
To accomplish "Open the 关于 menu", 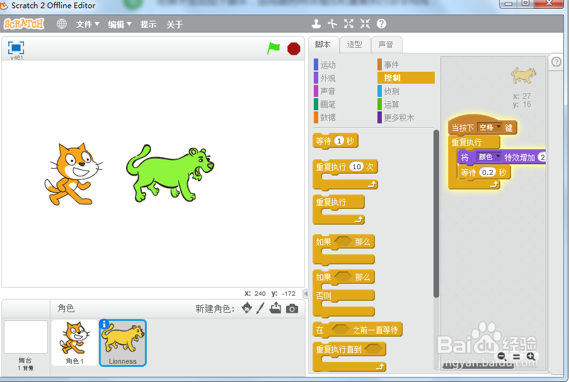I will [175, 25].
